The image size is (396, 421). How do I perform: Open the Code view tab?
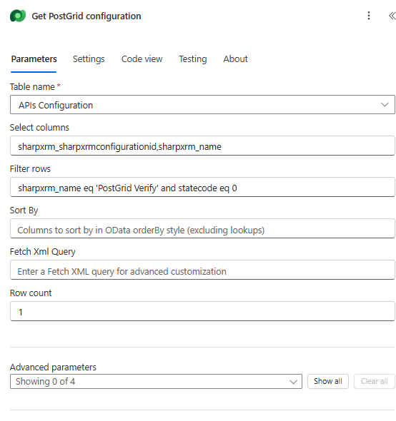click(x=142, y=59)
